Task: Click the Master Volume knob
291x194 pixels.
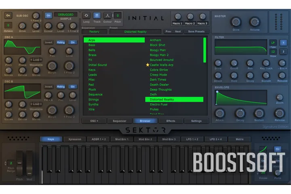Action: point(255,22)
